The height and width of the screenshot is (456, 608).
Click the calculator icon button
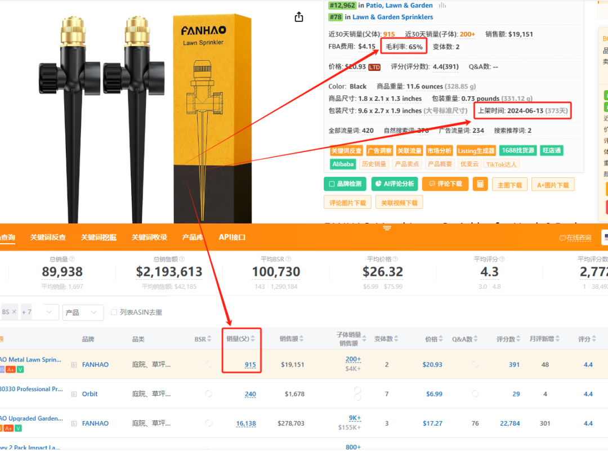480,184
